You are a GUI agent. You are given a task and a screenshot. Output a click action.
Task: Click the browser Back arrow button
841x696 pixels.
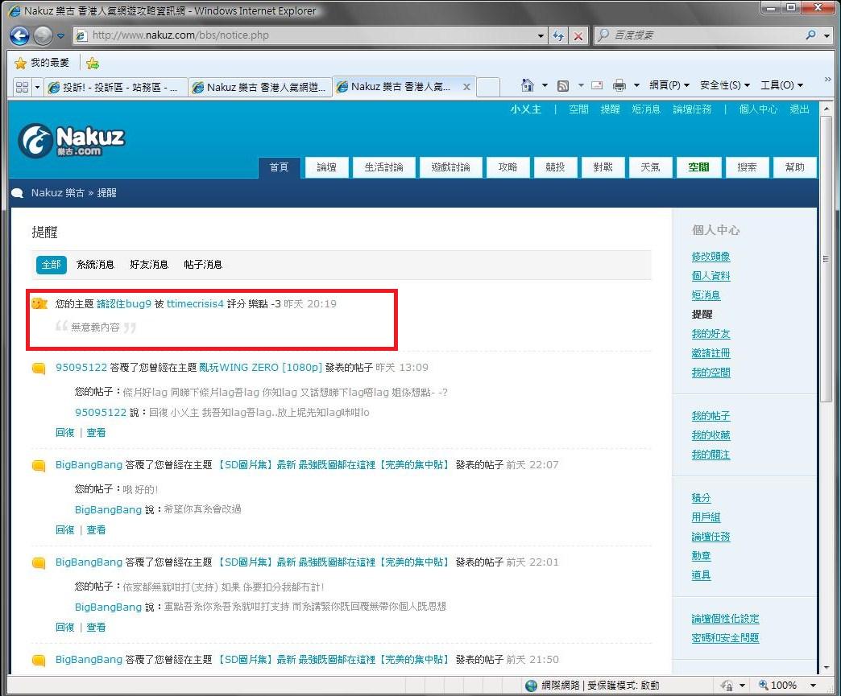[20, 35]
